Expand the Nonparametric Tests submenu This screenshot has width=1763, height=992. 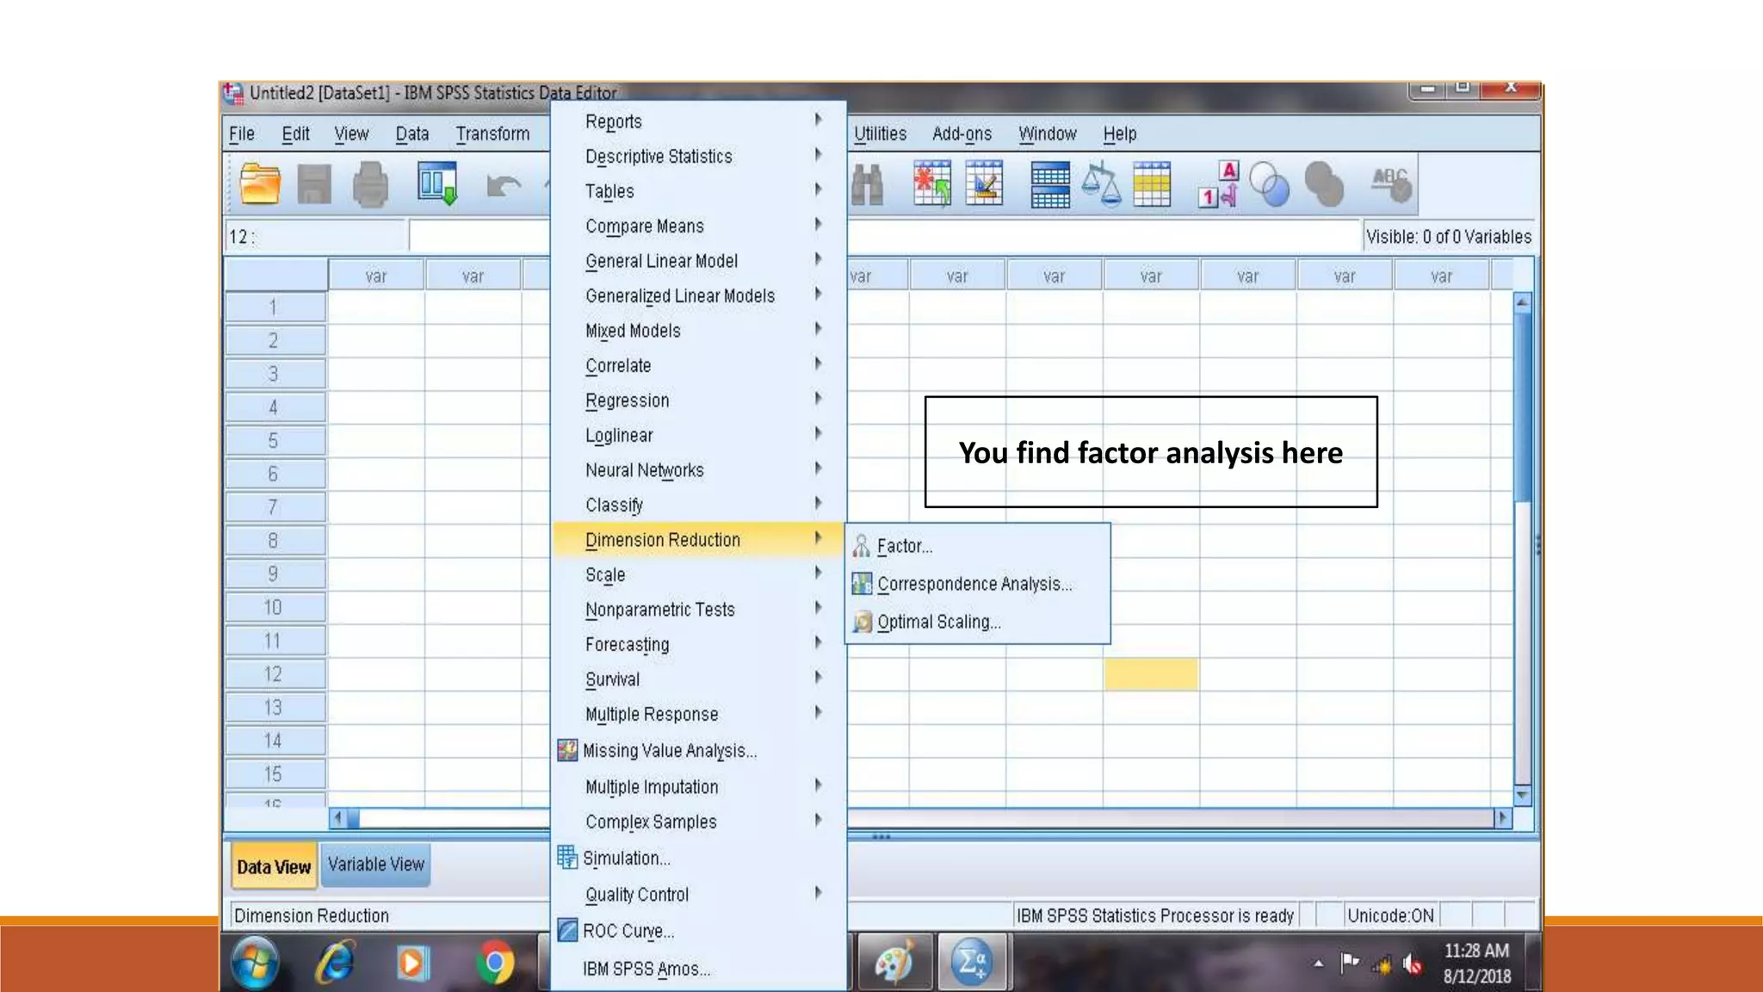(697, 610)
